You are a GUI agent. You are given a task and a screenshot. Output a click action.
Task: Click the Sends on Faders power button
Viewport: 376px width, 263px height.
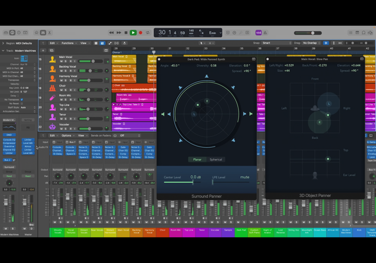tap(115, 135)
